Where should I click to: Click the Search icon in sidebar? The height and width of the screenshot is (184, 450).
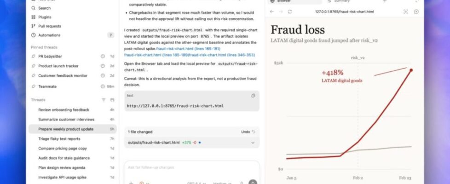[33, 8]
